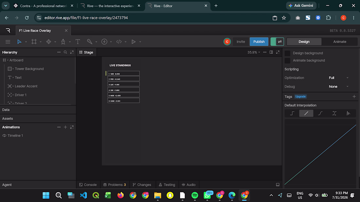Expand the Hierarchy panel to full

click(72, 52)
